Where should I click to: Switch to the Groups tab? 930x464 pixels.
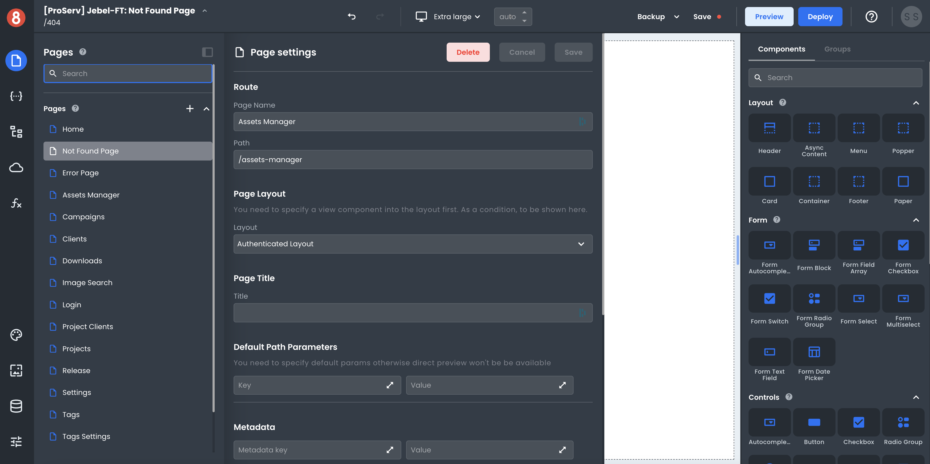(x=837, y=49)
